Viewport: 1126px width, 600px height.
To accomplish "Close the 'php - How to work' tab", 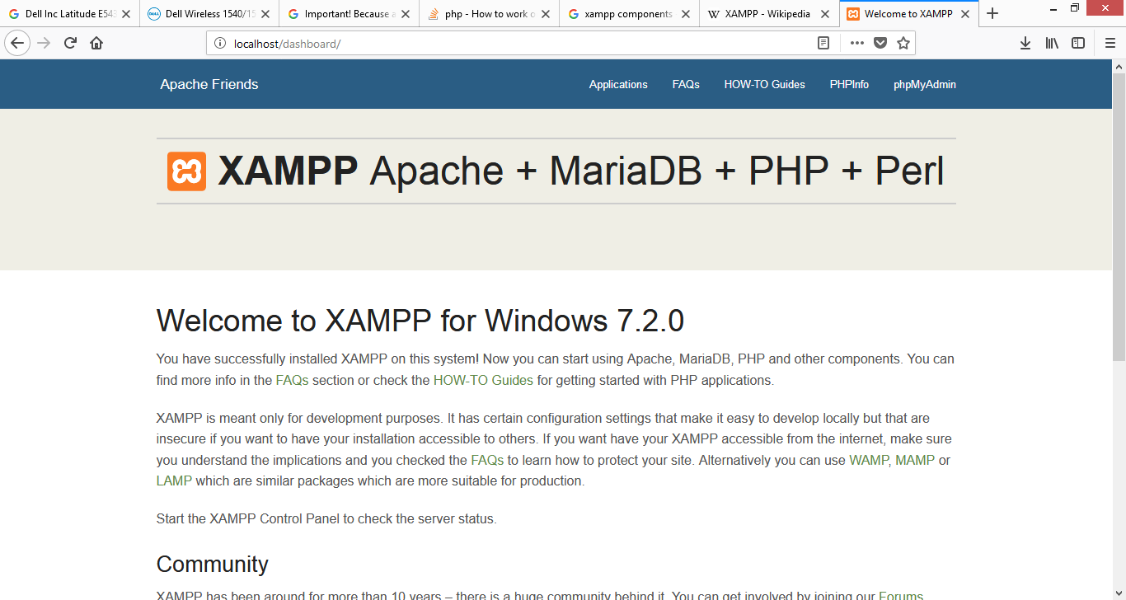I will click(x=545, y=14).
